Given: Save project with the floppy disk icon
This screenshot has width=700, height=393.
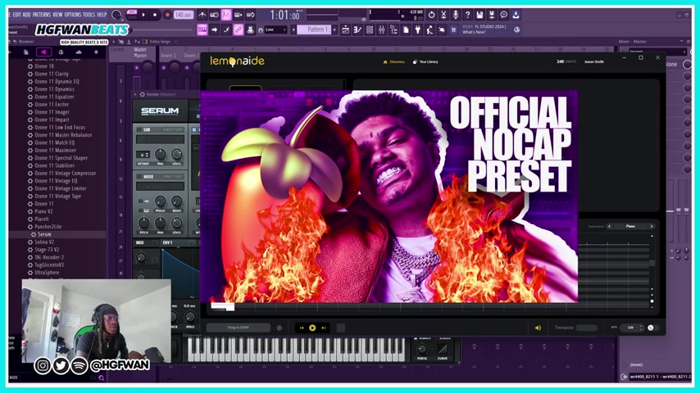Looking at the screenshot, I should 480,15.
